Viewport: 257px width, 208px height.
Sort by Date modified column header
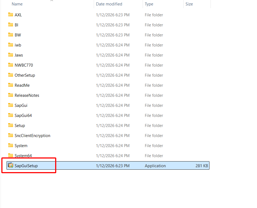[x=109, y=4]
